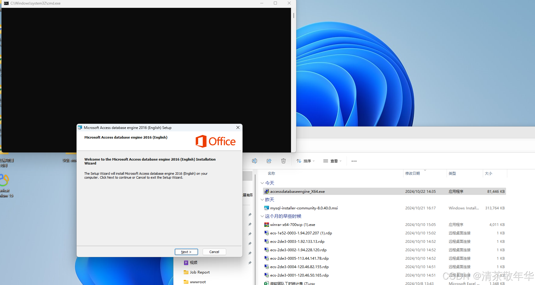Sort files by 名称 column header

click(271, 174)
